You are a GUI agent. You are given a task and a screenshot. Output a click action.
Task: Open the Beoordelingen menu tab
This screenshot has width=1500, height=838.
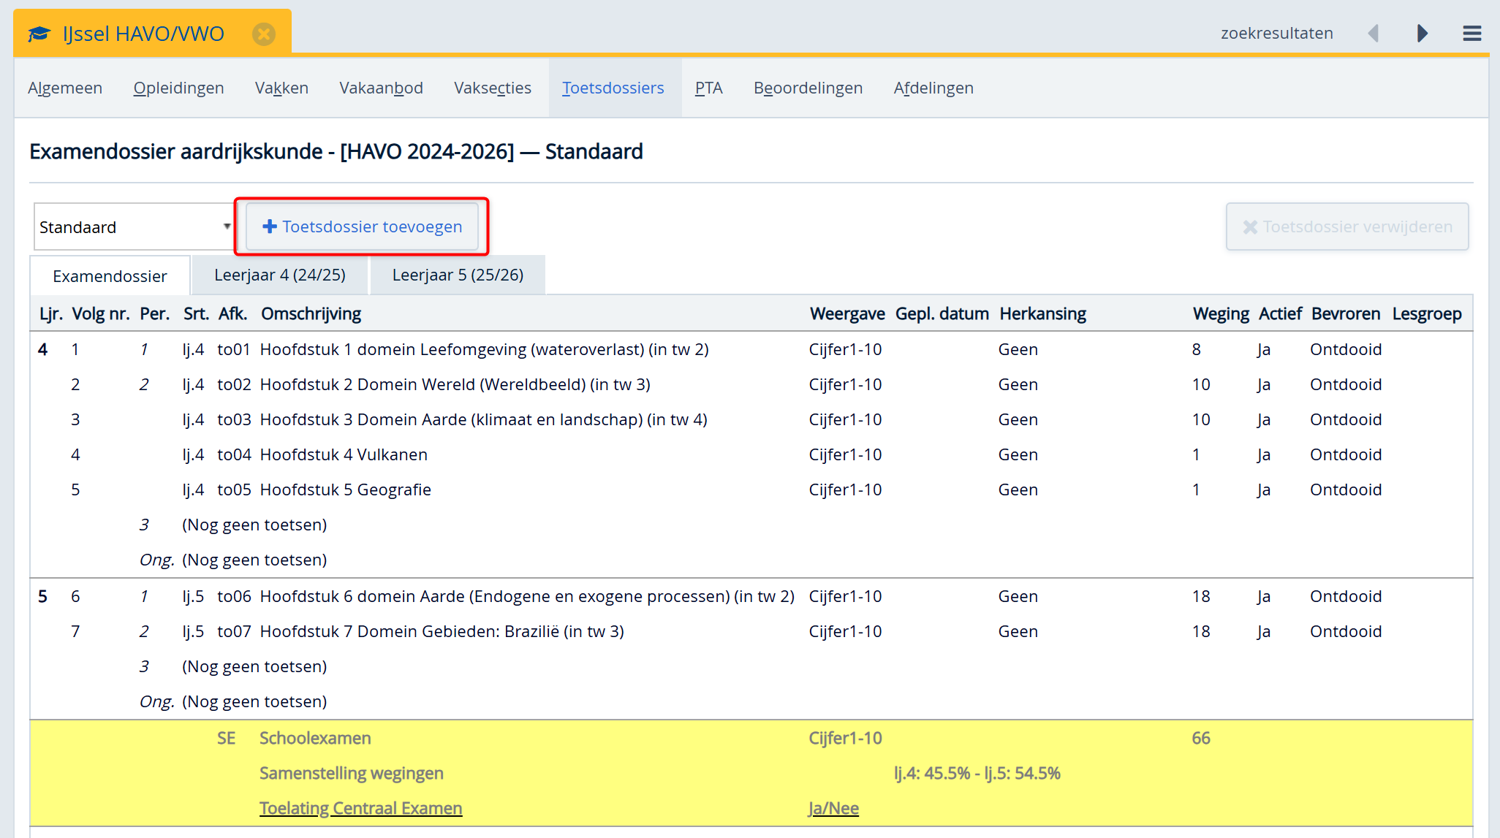808,88
